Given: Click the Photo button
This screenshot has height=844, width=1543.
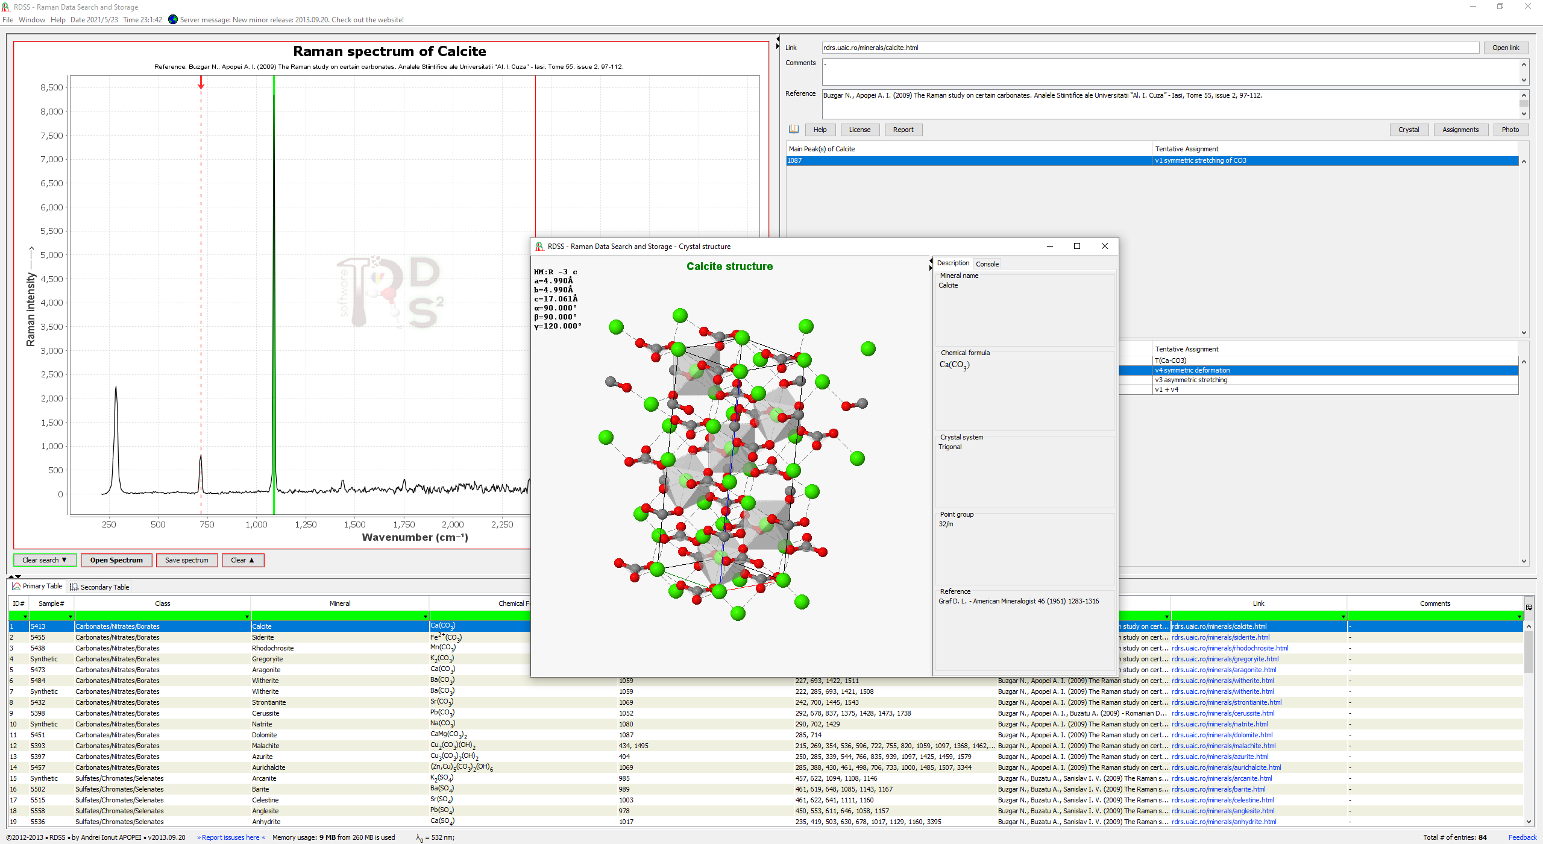Looking at the screenshot, I should pyautogui.click(x=1510, y=130).
